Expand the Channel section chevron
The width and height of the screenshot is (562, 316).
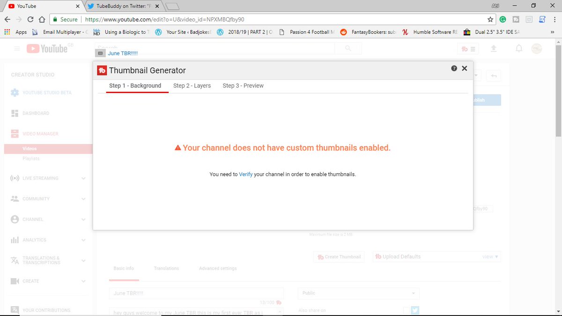83,220
